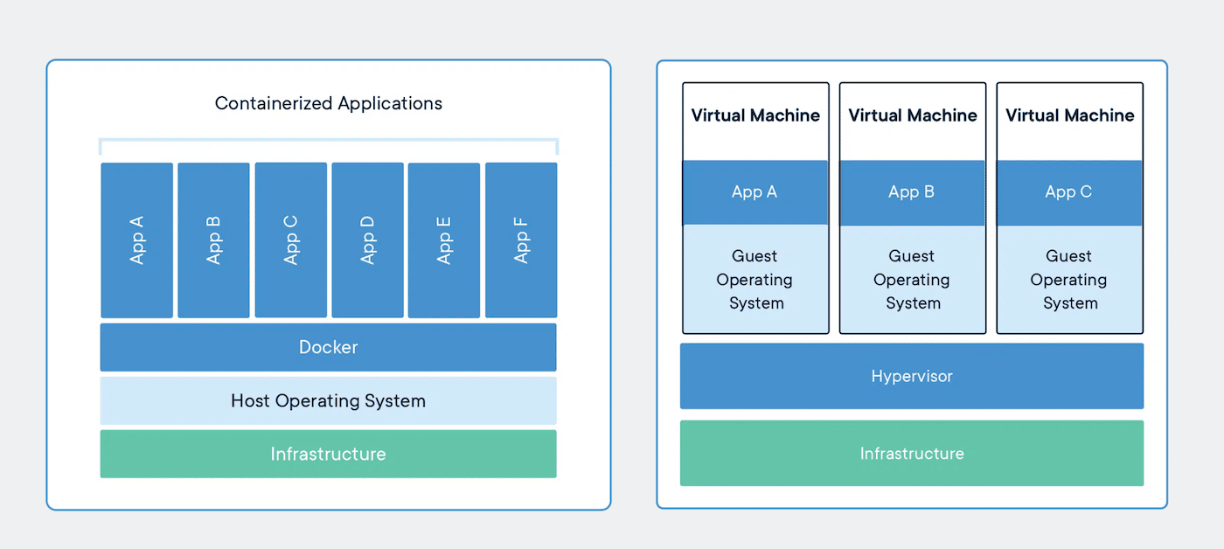This screenshot has width=1224, height=549.
Task: Click the Containerized Applications title
Action: point(328,103)
